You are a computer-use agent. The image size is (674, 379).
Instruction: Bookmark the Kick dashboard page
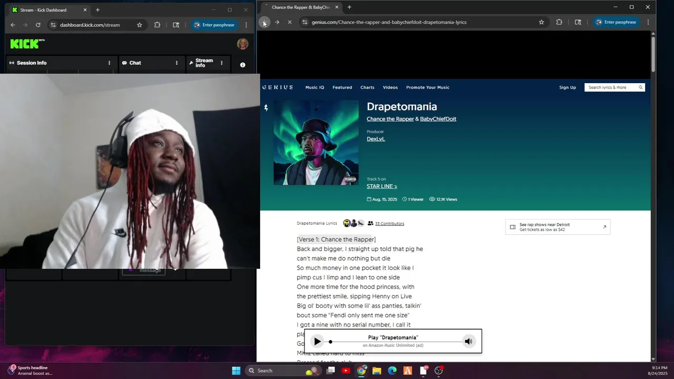point(140,25)
